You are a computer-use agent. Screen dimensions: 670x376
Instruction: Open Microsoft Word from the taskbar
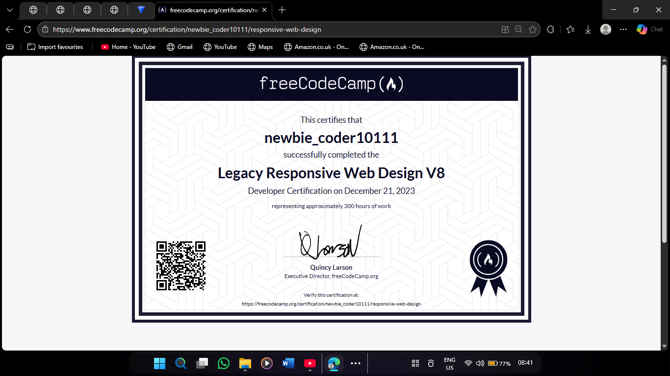(288, 363)
